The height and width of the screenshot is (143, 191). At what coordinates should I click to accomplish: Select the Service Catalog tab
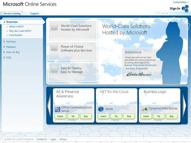[12, 14]
